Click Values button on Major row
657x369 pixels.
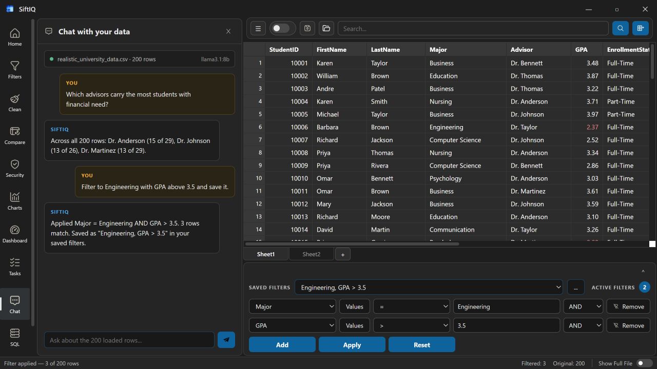coord(355,306)
